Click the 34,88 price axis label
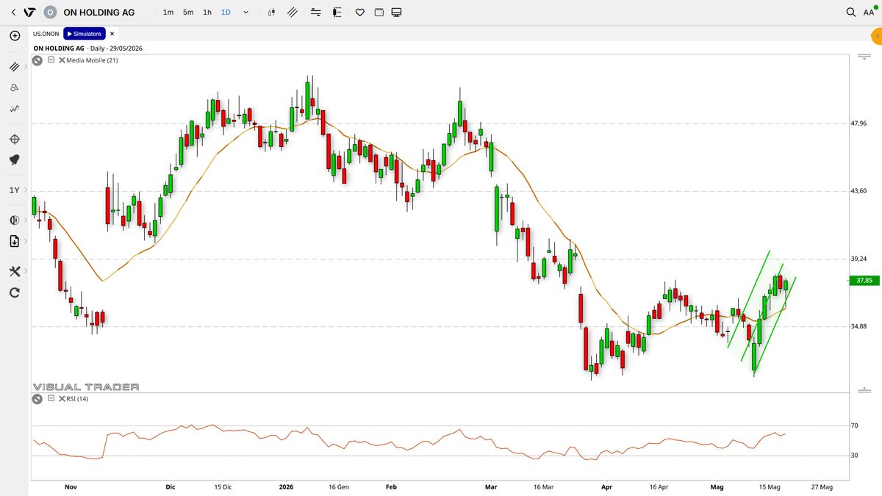 pos(858,326)
